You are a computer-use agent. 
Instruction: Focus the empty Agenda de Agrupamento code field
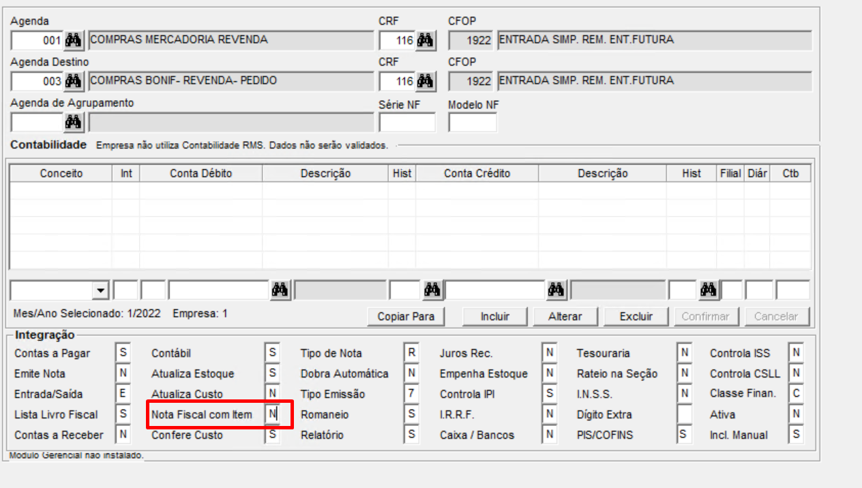click(x=38, y=122)
